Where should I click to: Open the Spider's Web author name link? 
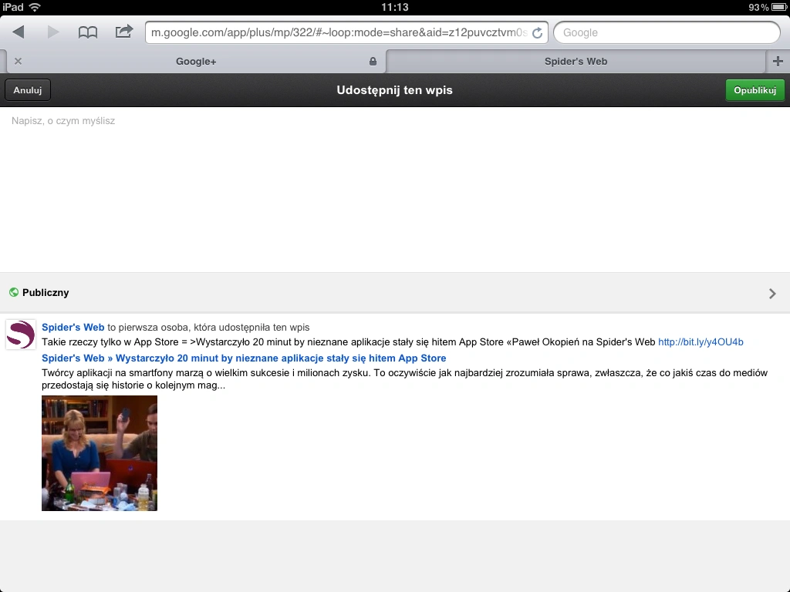pos(73,327)
